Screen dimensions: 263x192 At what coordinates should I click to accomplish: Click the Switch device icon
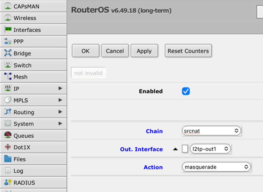tap(8, 65)
